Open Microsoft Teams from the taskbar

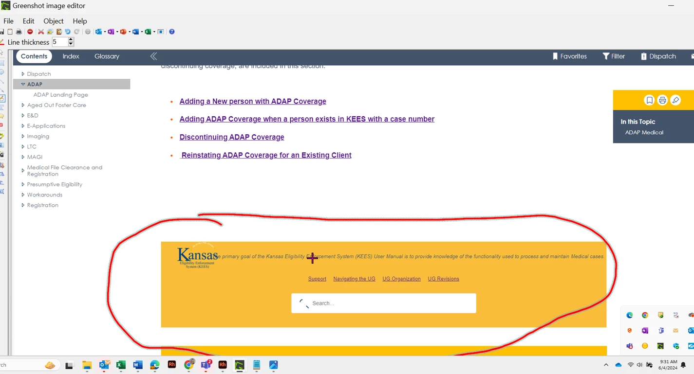coord(206,365)
